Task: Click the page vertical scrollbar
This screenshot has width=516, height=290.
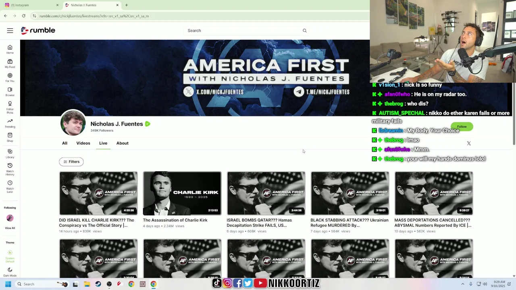Action: coord(514,114)
